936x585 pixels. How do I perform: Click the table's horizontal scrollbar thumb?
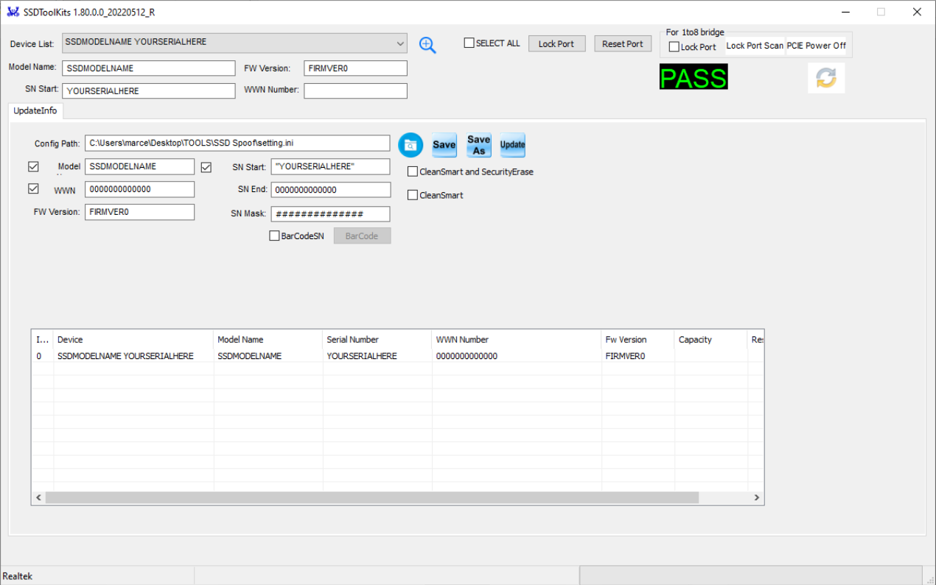[371, 498]
